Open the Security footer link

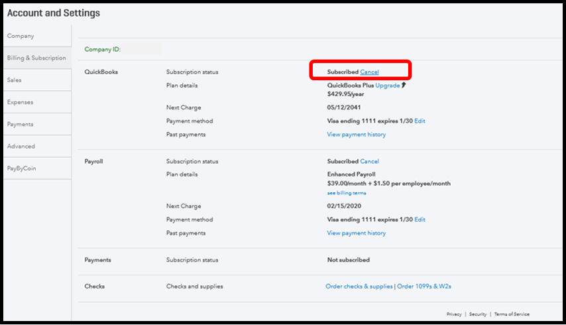[x=478, y=314]
